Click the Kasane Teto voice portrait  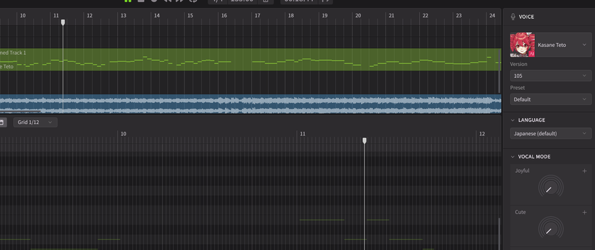(x=522, y=45)
